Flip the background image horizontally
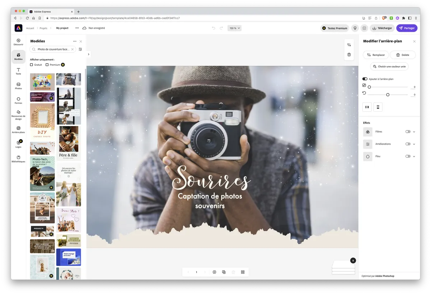 click(367, 107)
